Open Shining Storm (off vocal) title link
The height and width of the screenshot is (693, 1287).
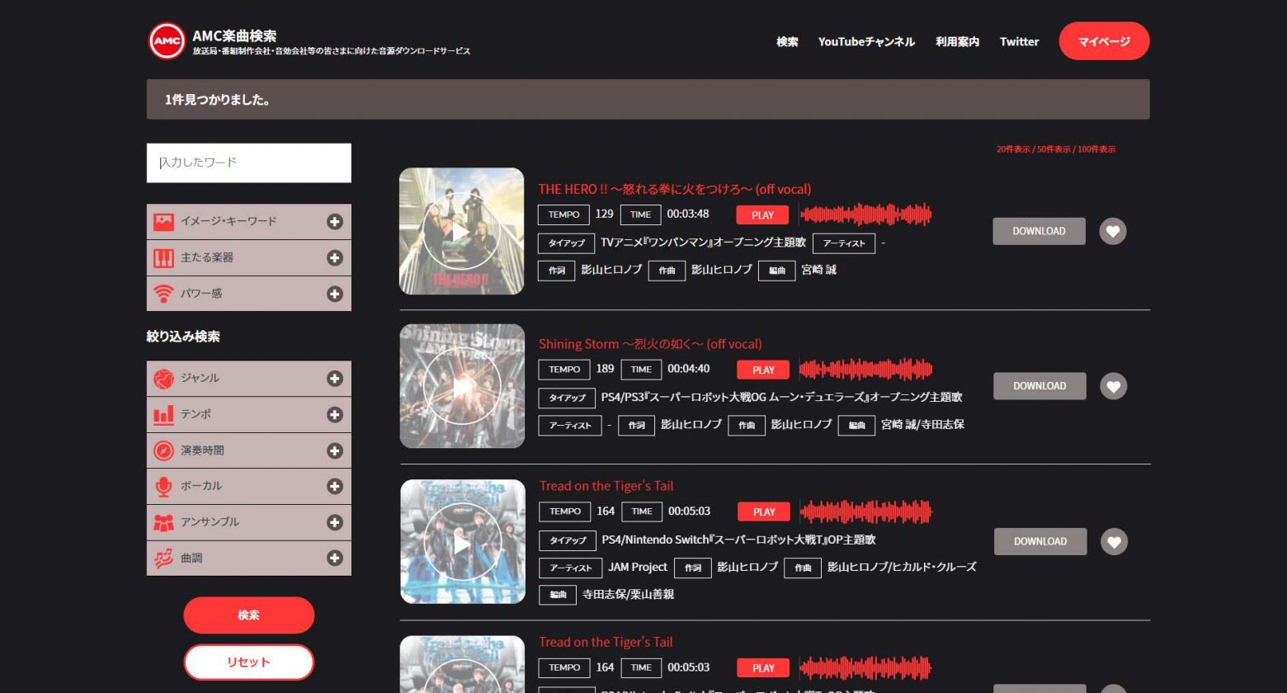(x=650, y=344)
